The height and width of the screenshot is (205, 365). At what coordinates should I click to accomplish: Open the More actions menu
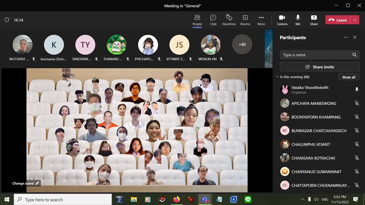261,20
